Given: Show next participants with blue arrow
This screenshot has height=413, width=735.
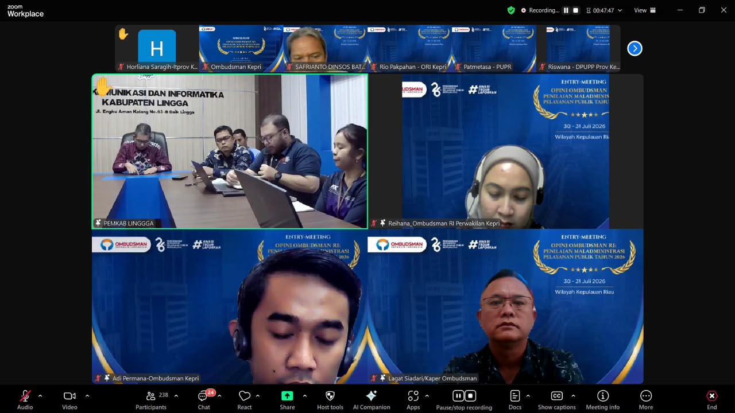Looking at the screenshot, I should click(635, 48).
